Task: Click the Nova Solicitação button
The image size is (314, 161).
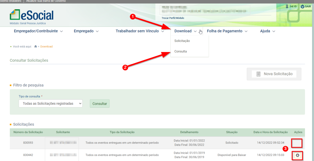Action: pyautogui.click(x=274, y=74)
